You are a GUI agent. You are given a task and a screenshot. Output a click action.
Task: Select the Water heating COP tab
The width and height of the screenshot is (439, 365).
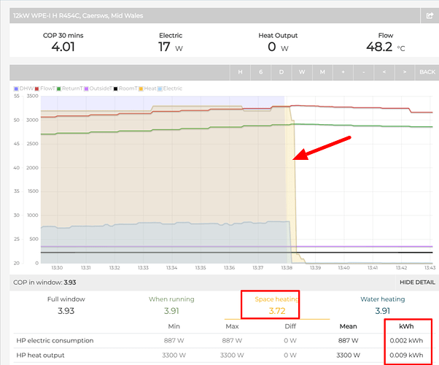pyautogui.click(x=382, y=305)
